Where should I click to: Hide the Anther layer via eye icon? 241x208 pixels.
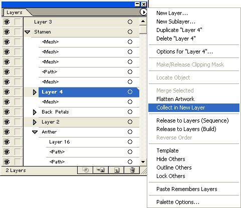7,132
